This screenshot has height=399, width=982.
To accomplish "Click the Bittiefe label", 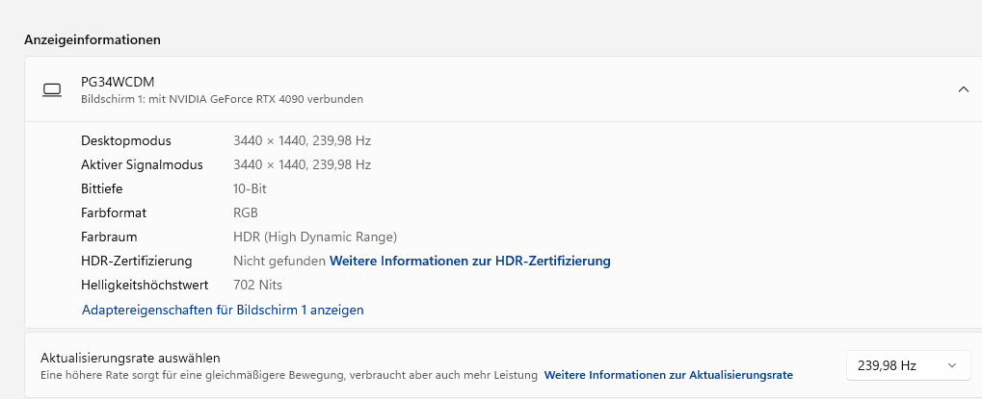I will tap(102, 188).
